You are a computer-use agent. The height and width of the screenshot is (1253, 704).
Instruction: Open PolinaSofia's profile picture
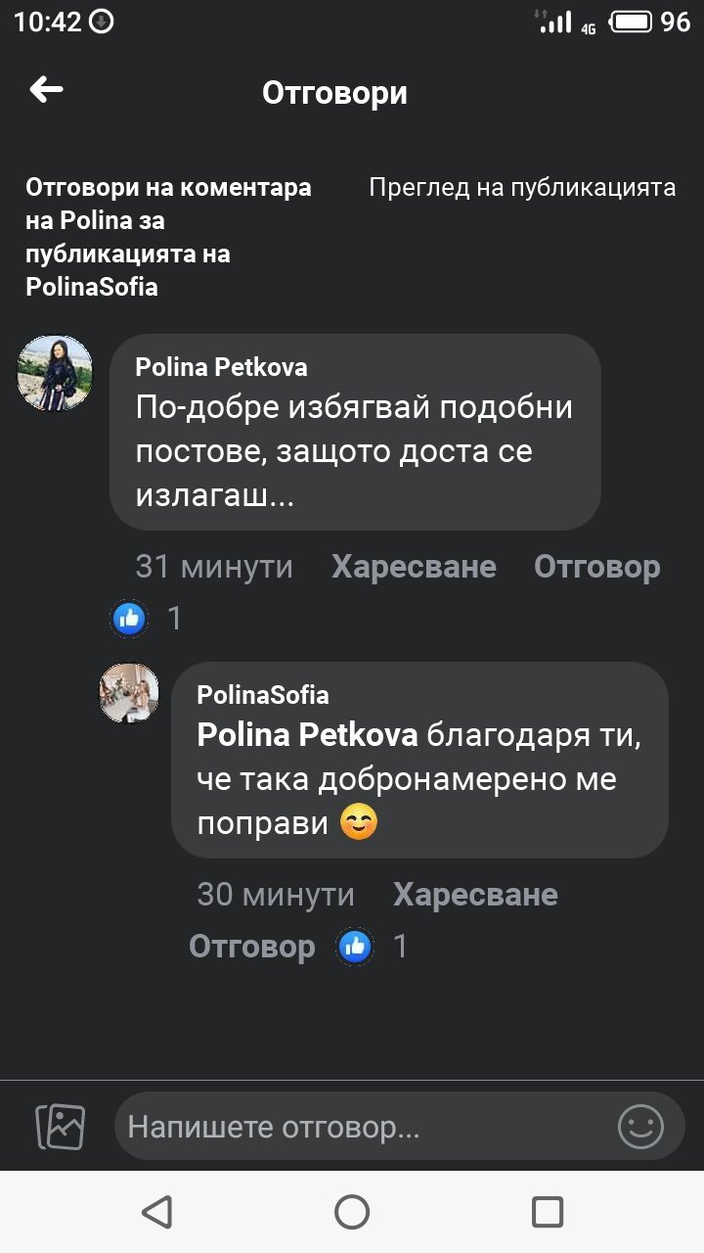coord(129,693)
